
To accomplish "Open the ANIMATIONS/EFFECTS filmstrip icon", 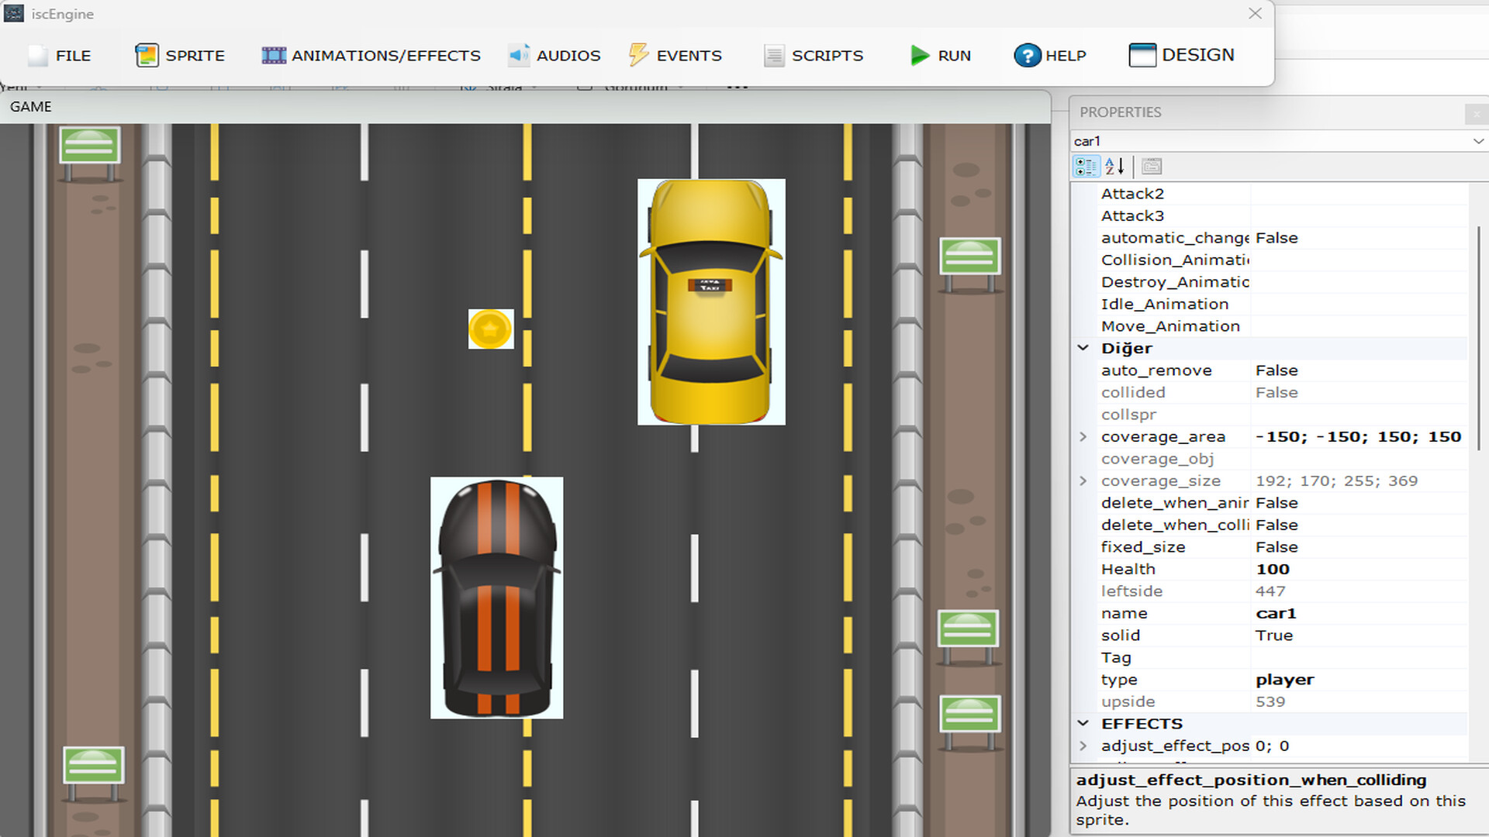I will (x=274, y=55).
